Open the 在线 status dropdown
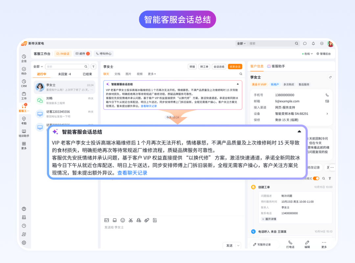 (307, 54)
